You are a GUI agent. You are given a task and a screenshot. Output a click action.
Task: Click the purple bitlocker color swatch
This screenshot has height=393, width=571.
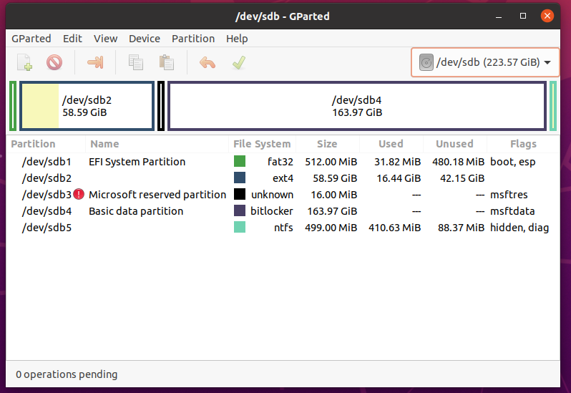240,210
